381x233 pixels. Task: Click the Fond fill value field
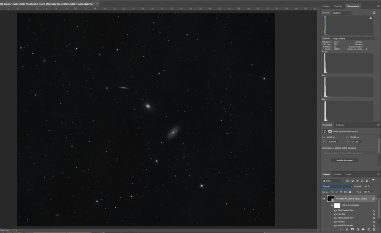(367, 192)
